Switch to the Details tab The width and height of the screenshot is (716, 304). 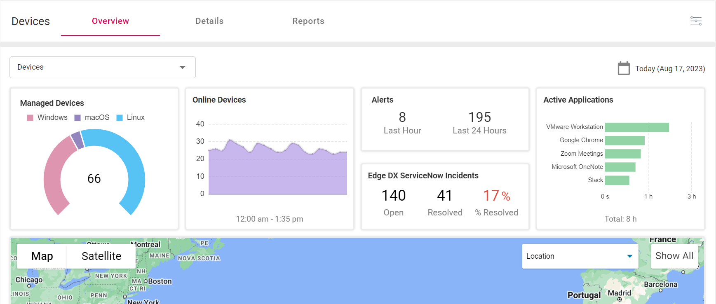pos(209,21)
